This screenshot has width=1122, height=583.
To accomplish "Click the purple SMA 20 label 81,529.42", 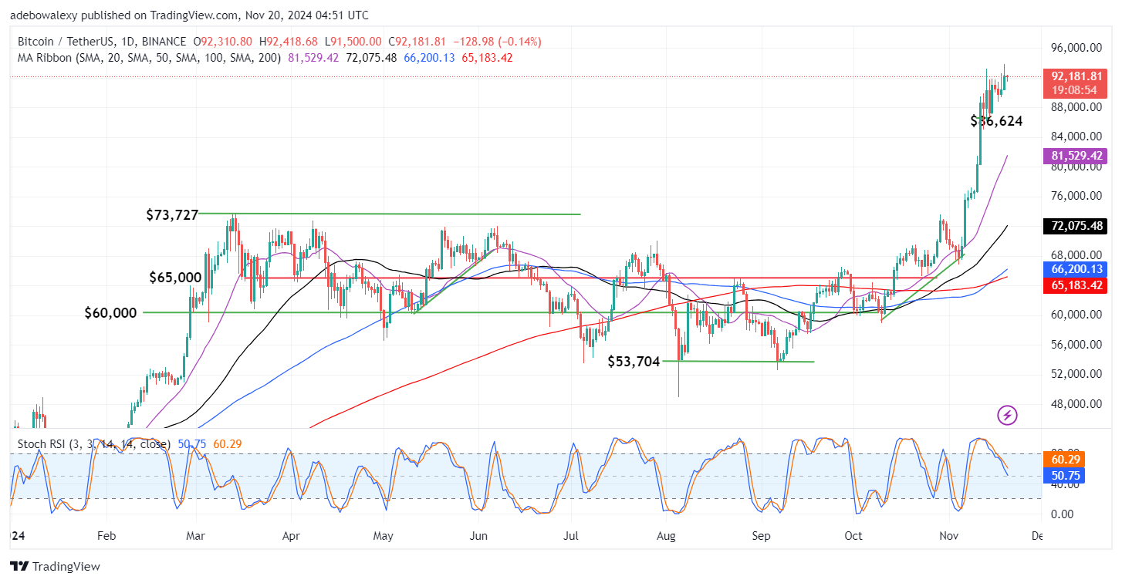I will pos(1075,155).
